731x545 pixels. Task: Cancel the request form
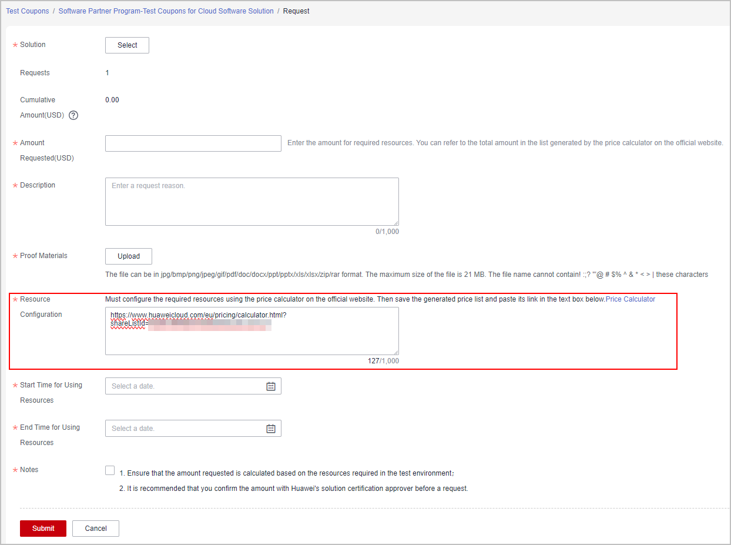tap(96, 529)
